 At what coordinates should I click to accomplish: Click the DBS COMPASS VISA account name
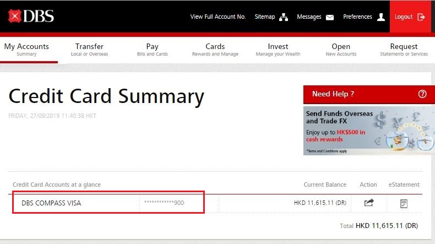[x=51, y=203]
